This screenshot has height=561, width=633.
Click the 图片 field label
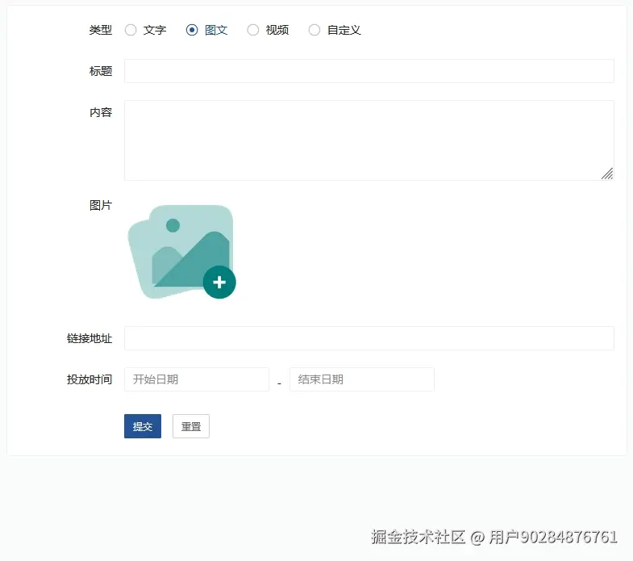(x=101, y=205)
